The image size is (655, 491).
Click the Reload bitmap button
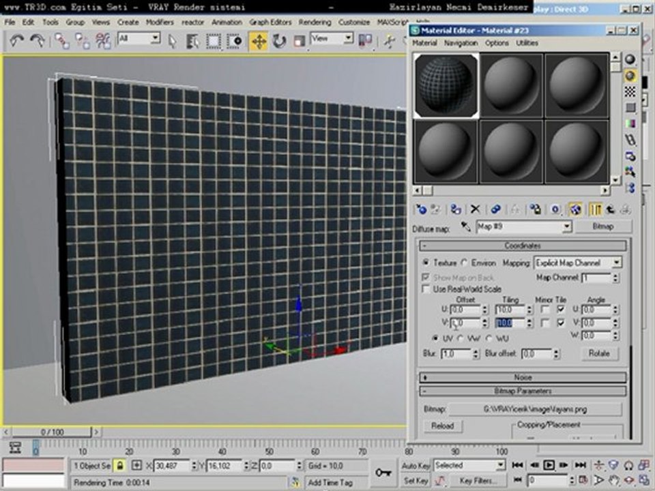tap(442, 426)
